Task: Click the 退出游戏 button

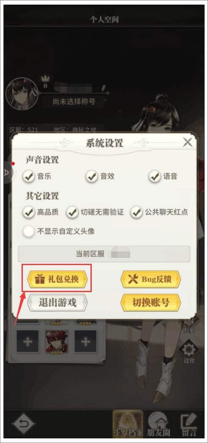Action: point(57,302)
